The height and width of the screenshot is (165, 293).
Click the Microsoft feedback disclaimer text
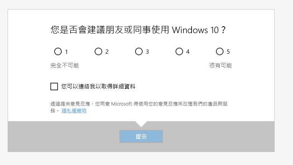pyautogui.click(x=139, y=107)
